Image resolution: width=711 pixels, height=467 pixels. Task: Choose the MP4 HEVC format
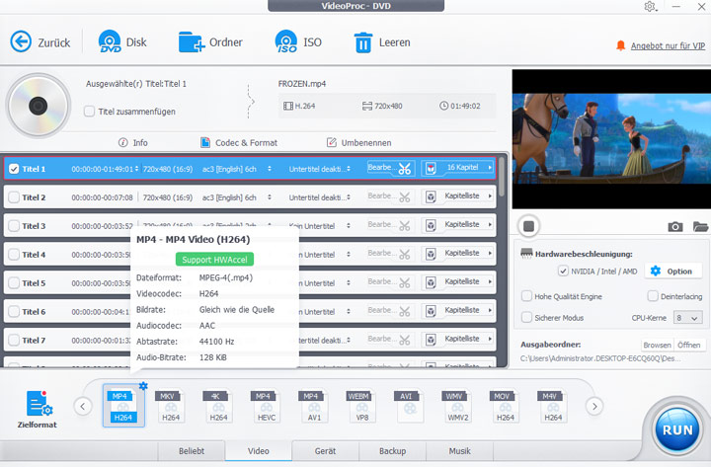266,406
